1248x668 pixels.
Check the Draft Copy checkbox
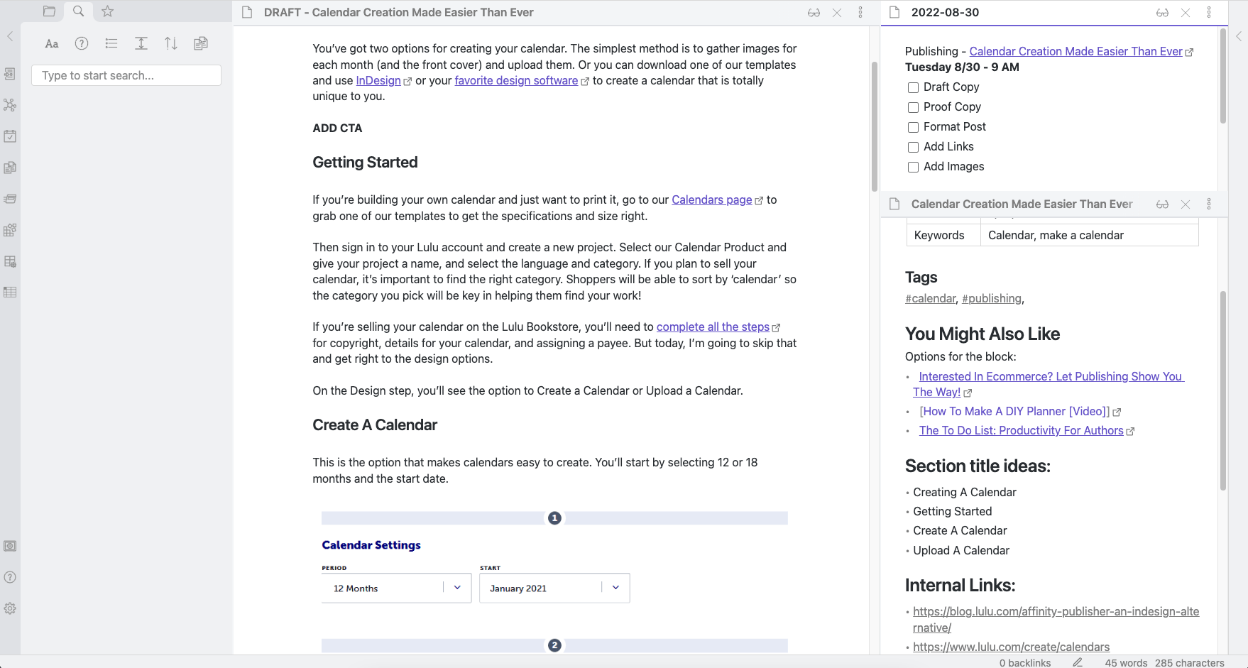click(913, 87)
